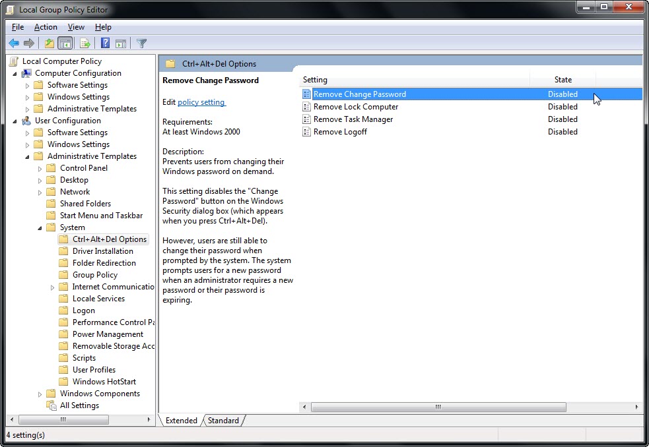This screenshot has width=649, height=447.
Task: Switch to the Standard tab
Action: (x=224, y=421)
